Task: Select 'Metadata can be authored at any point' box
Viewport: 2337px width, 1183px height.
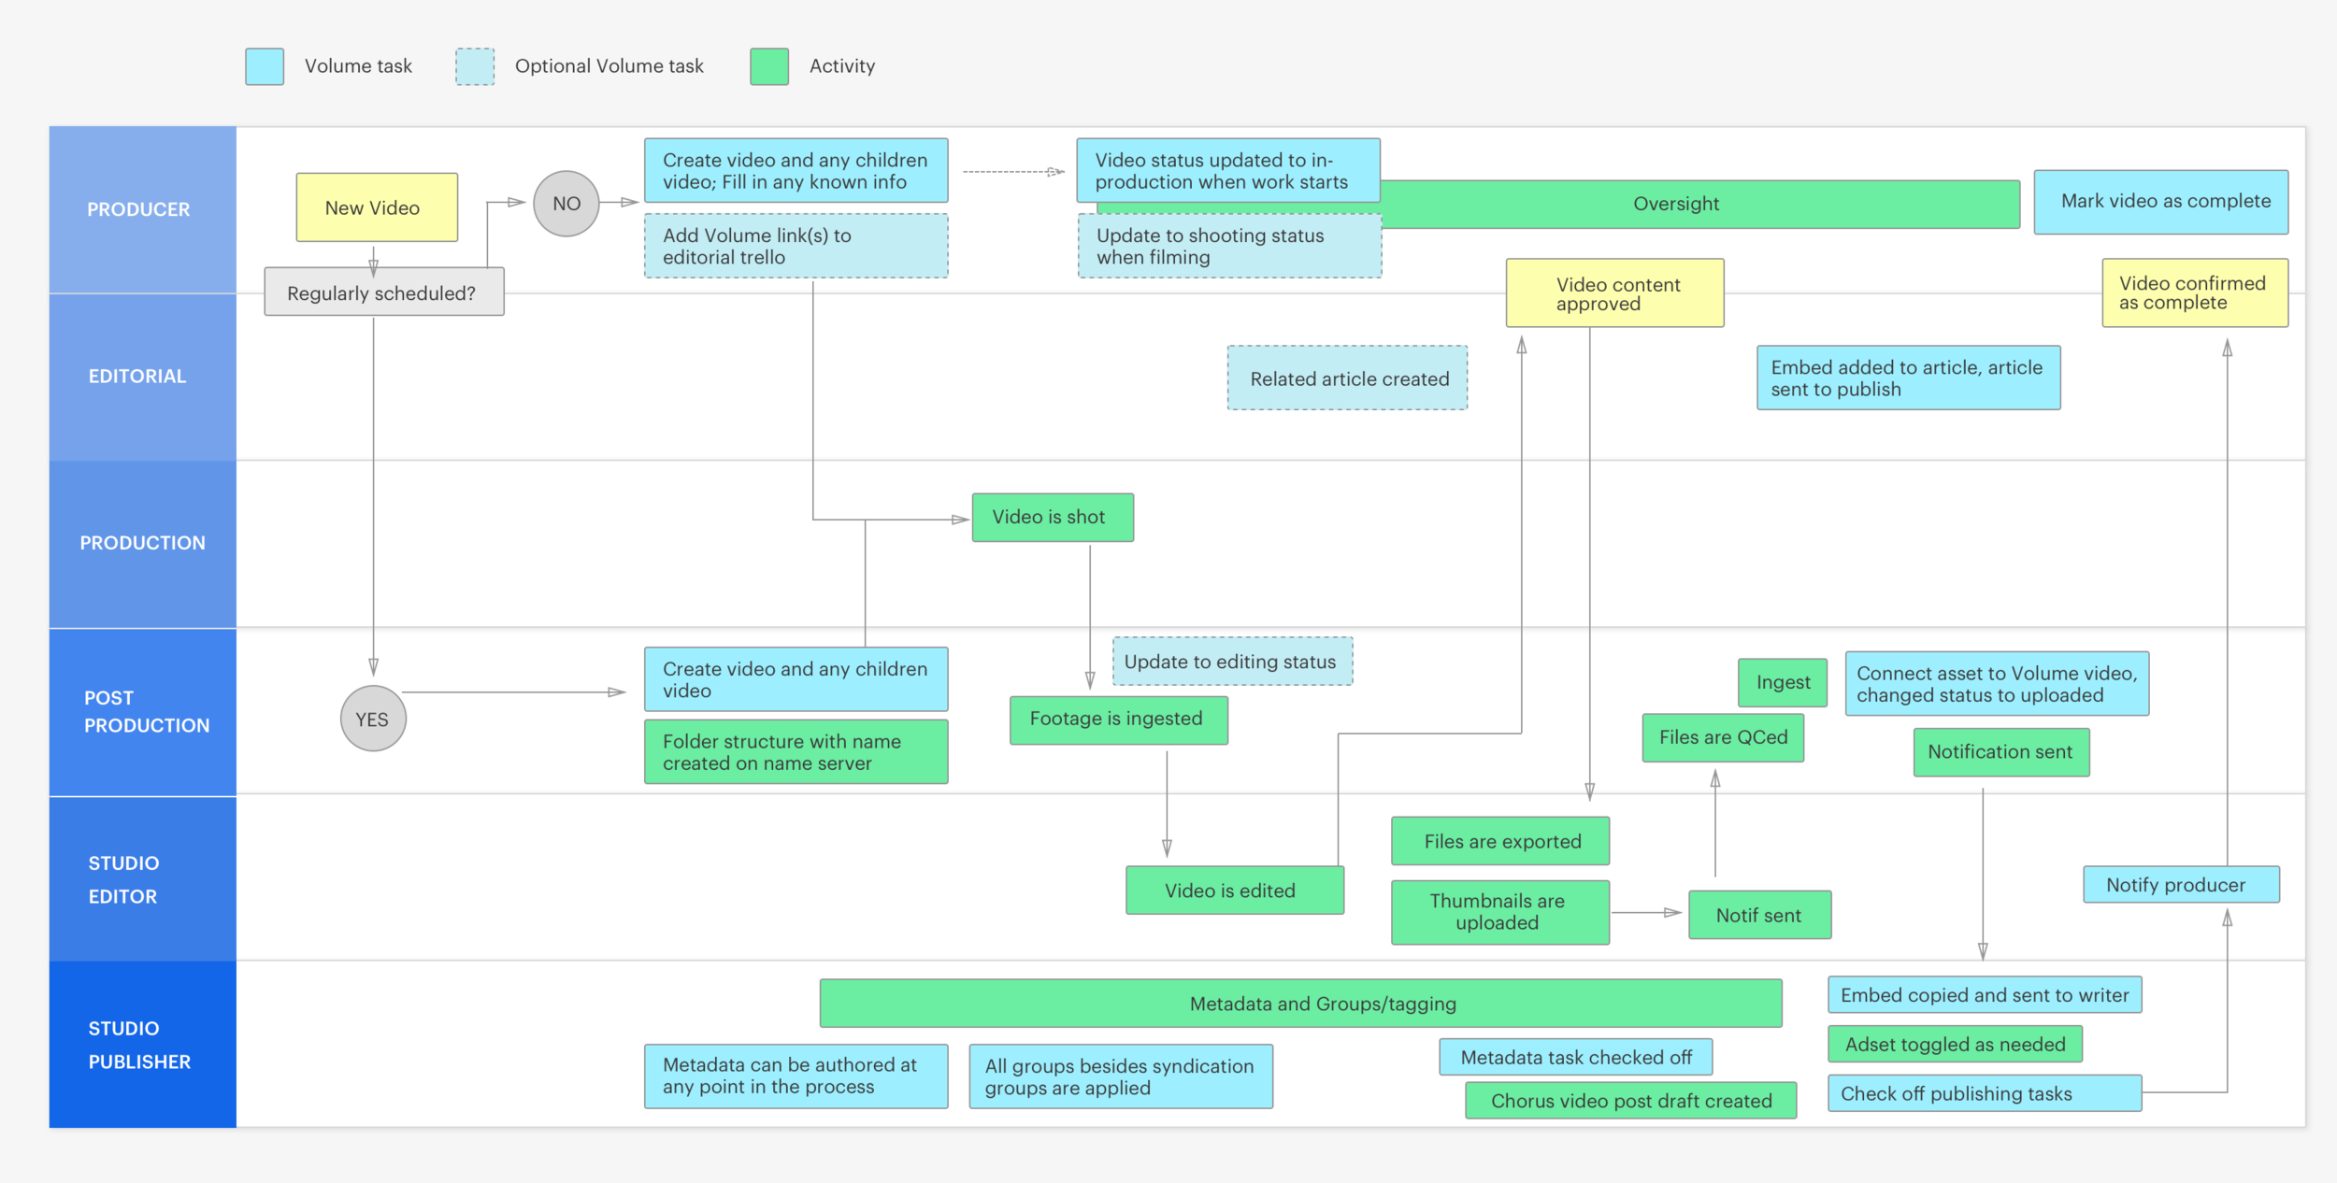Action: coord(796,1076)
